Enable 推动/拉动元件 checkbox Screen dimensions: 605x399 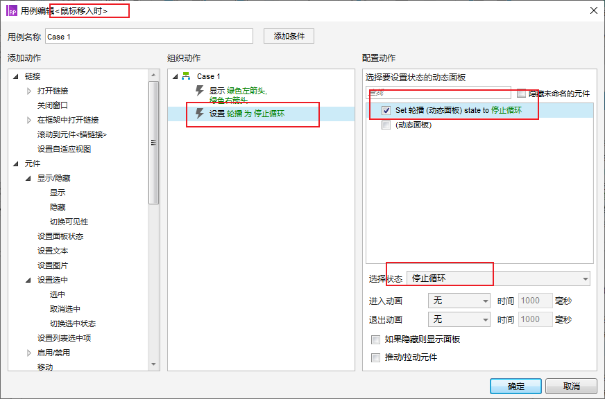point(375,358)
